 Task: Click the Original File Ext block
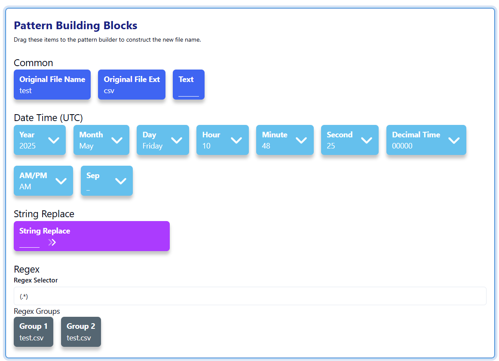coord(132,85)
